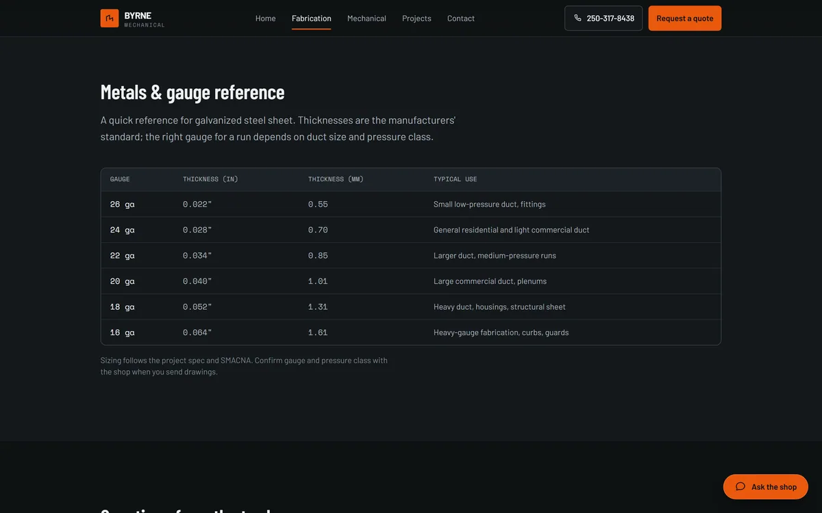Click the 0.040" thickness value
822x513 pixels.
point(197,281)
